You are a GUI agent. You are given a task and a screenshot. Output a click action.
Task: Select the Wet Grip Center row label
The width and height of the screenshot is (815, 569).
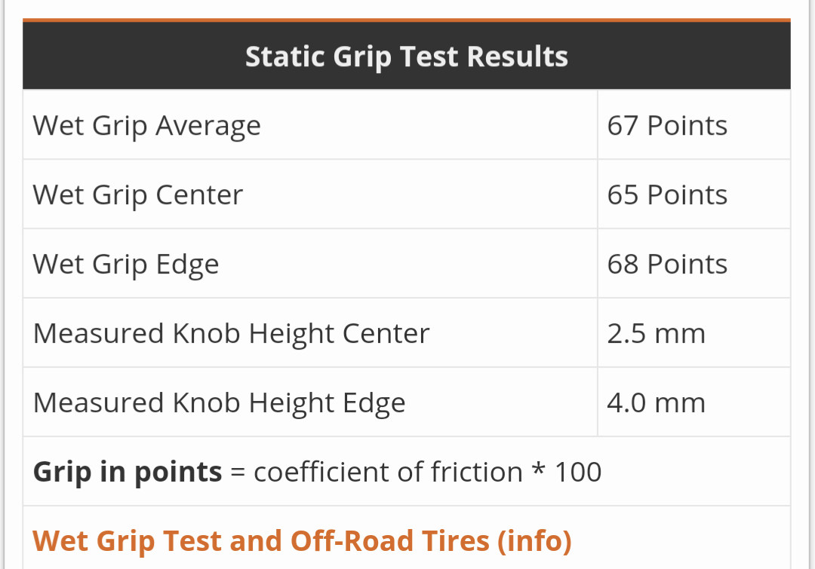(x=137, y=195)
